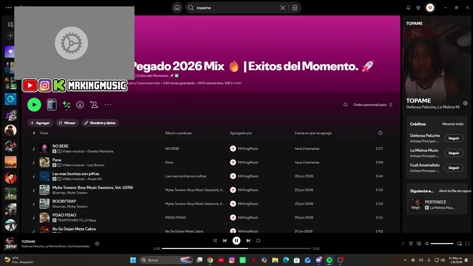Open artist link 'Anuel AA'

pyautogui.click(x=95, y=179)
